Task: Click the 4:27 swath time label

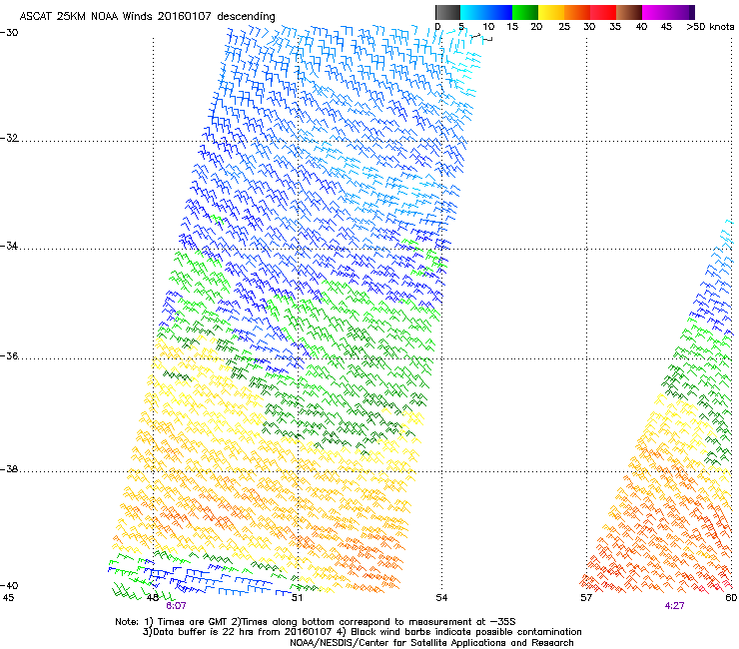Action: coord(674,606)
